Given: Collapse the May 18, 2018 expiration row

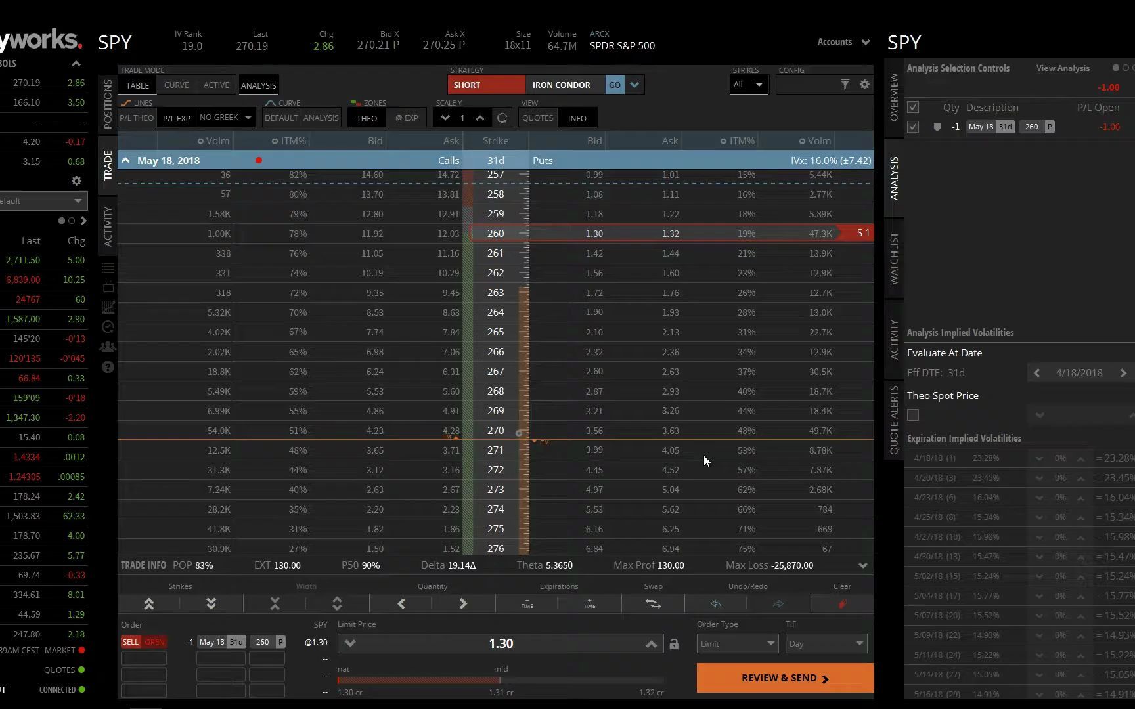Looking at the screenshot, I should (x=125, y=160).
